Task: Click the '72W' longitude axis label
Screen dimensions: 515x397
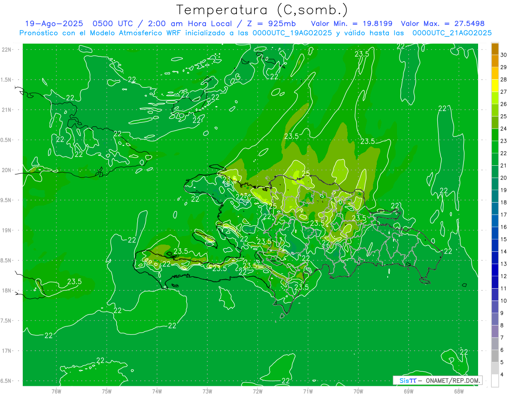Action: tap(257, 391)
